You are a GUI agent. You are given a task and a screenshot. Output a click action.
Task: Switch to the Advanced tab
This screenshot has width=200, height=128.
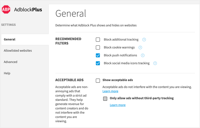pyautogui.click(x=11, y=62)
